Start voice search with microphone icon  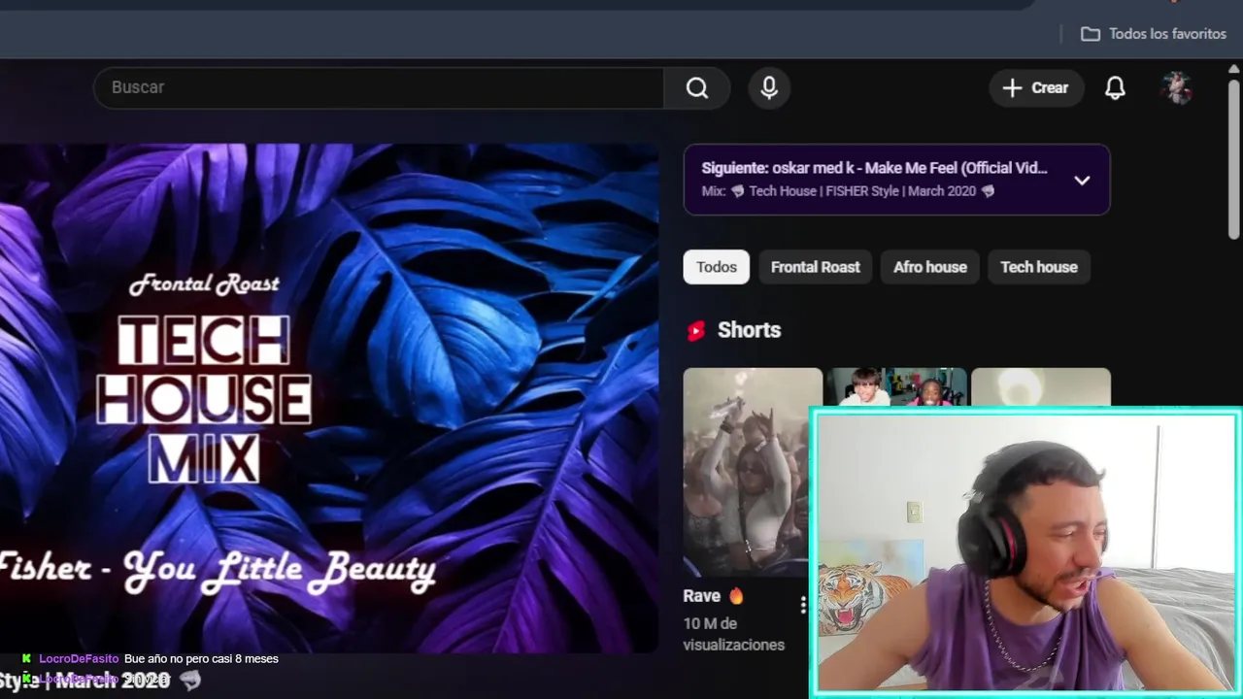pyautogui.click(x=769, y=87)
